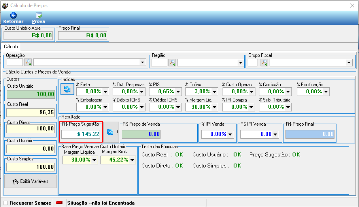Viewport: 359px width, 207px height.
Task: Click the Grupo Fiscal code input field
Action: [x=253, y=62]
